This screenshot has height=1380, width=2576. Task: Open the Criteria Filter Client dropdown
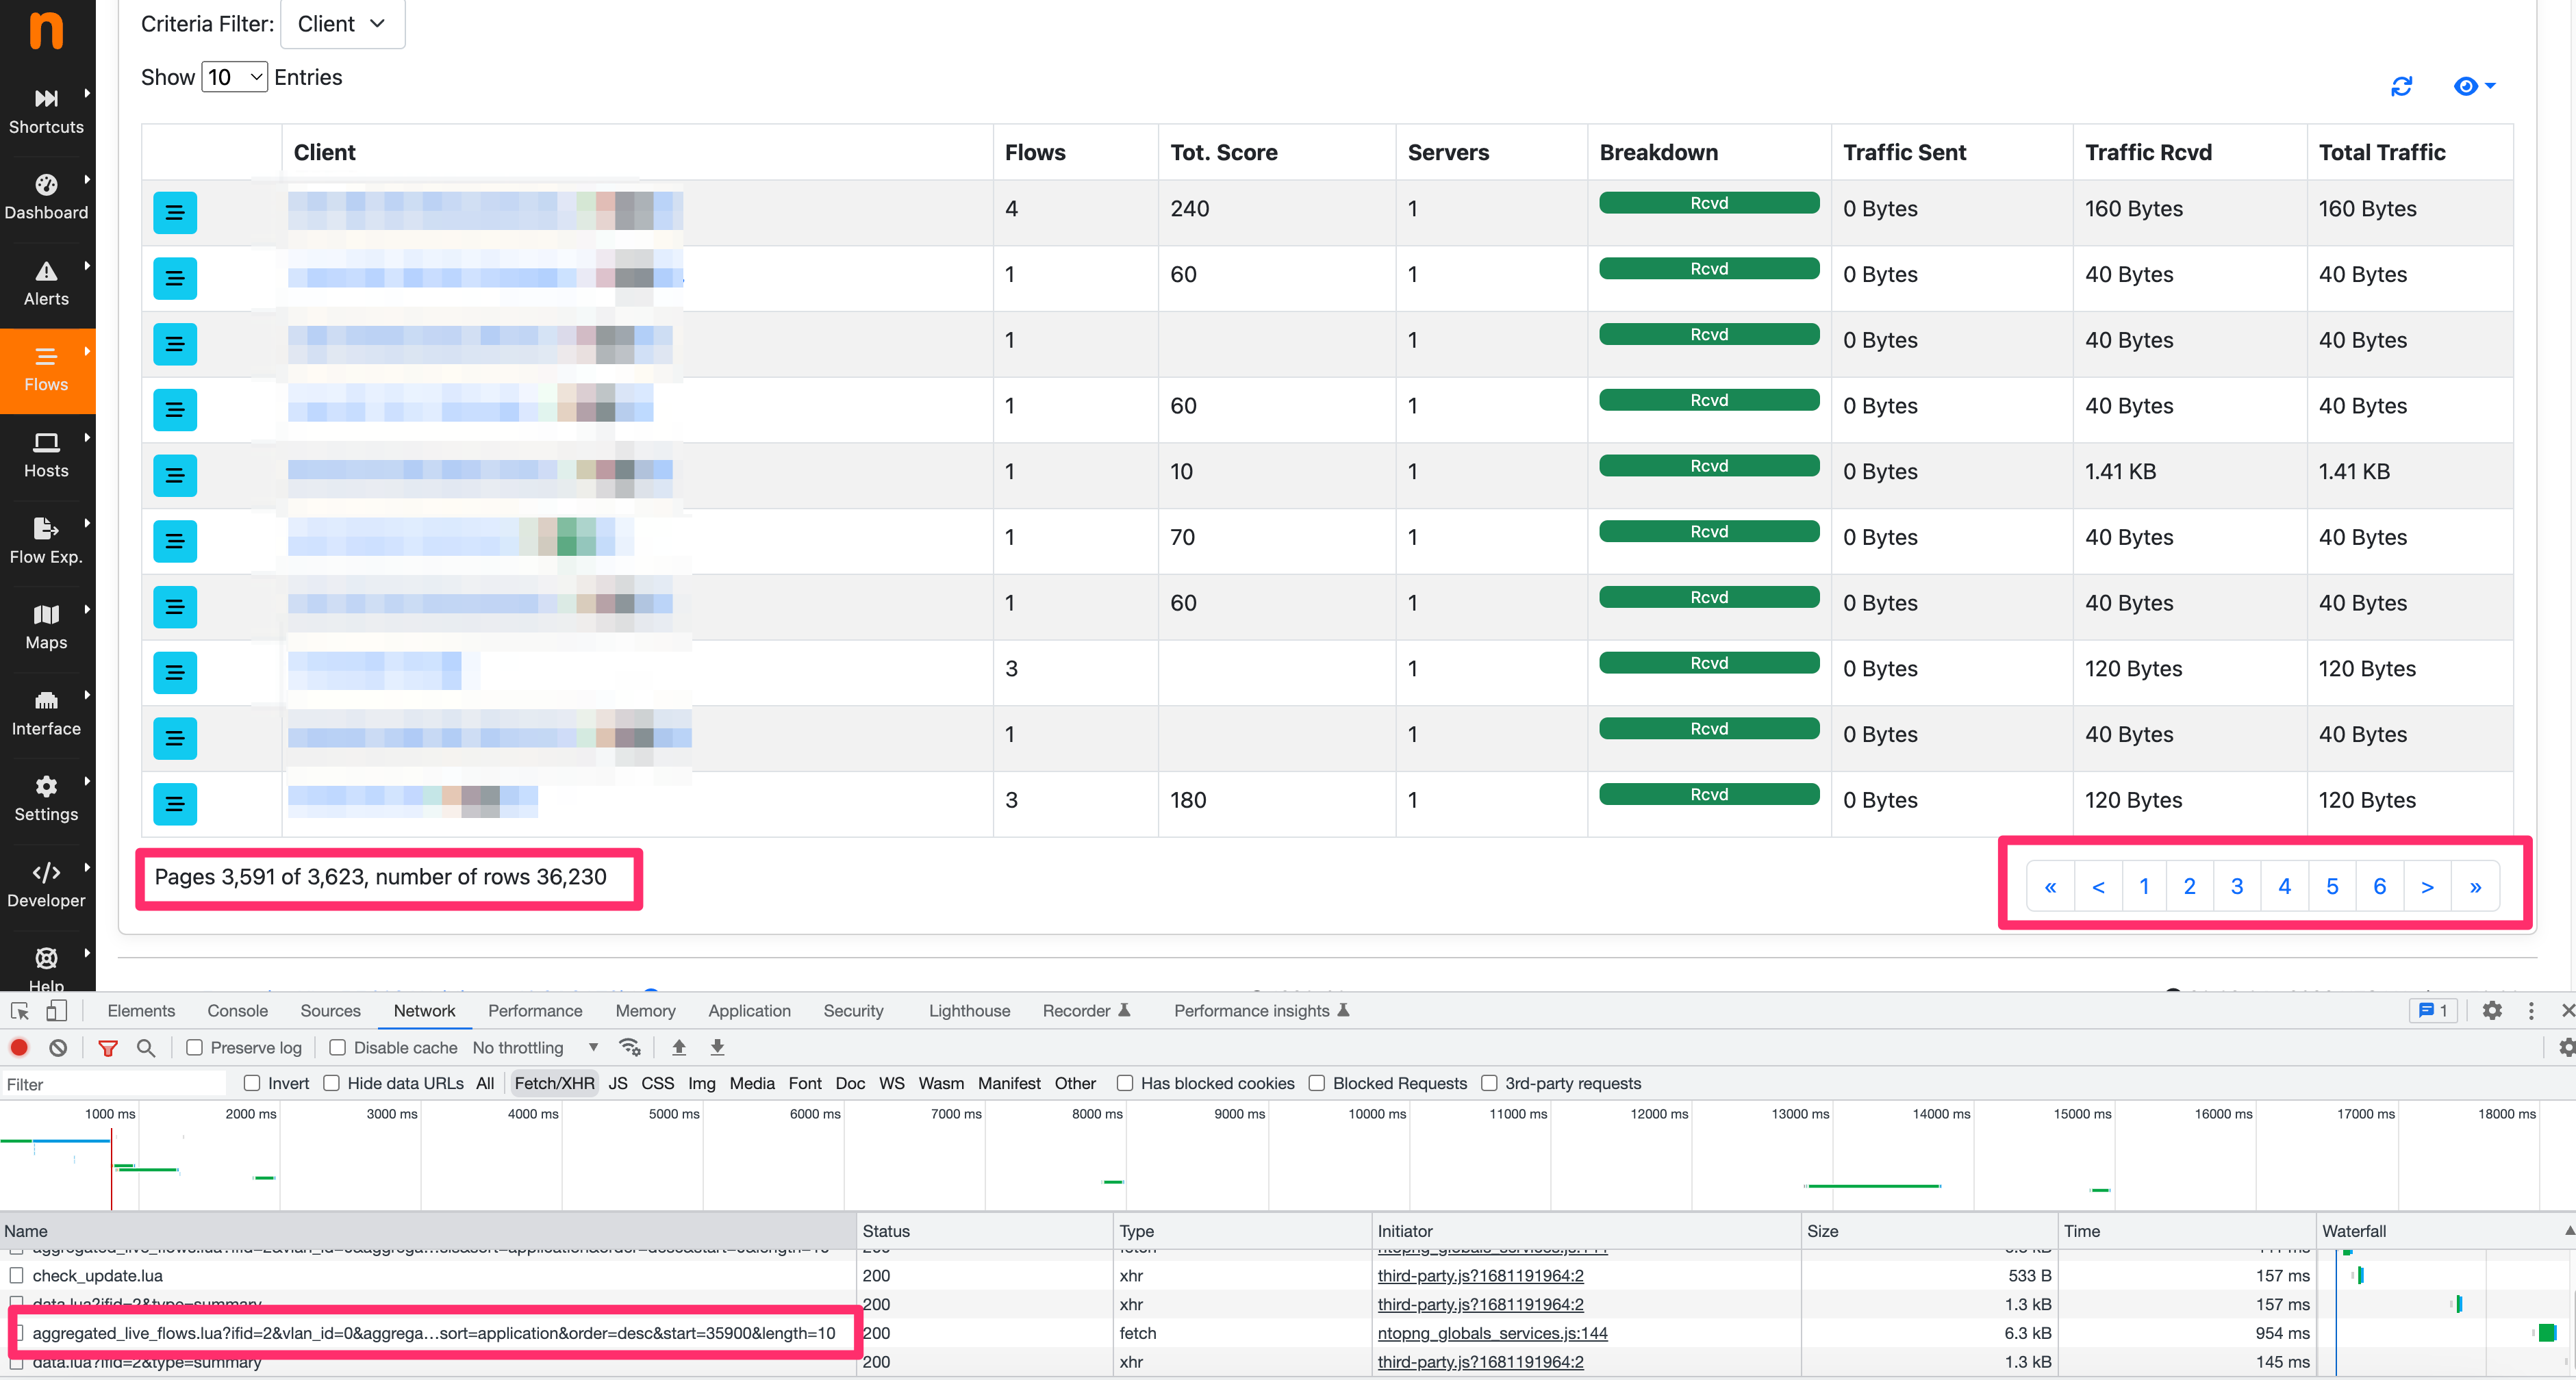click(x=342, y=23)
